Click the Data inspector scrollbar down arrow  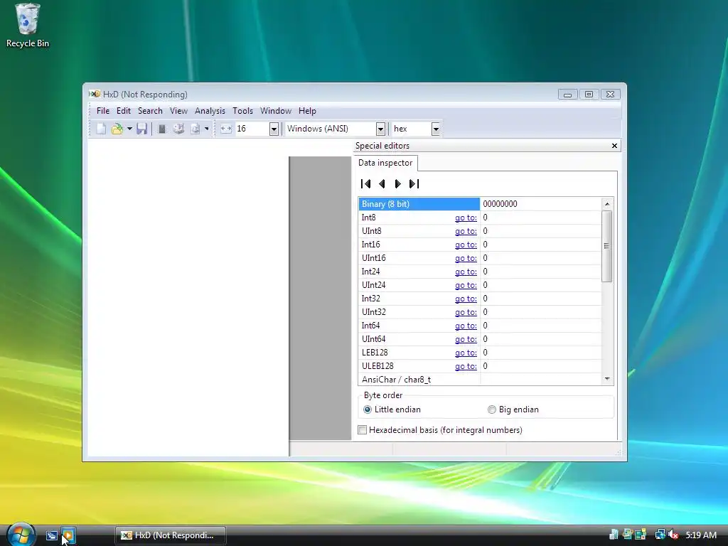pos(607,379)
